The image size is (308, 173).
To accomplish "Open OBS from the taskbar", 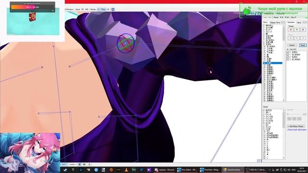I will pos(256,170).
